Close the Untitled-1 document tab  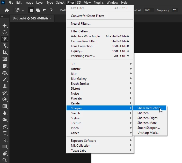(x=51, y=18)
